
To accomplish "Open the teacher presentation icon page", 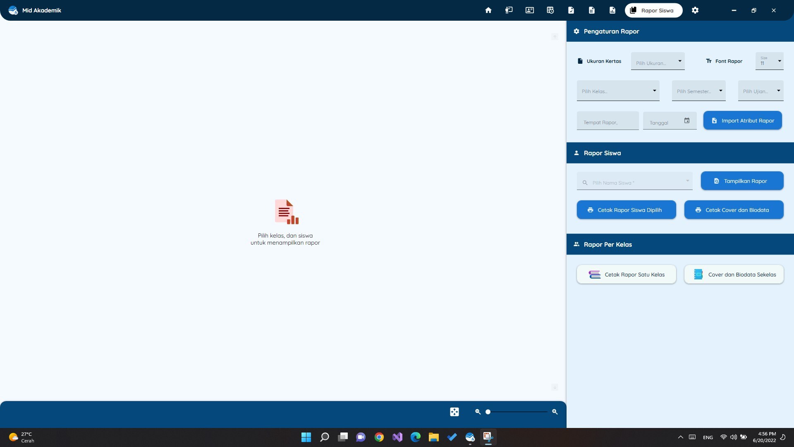I will click(509, 10).
